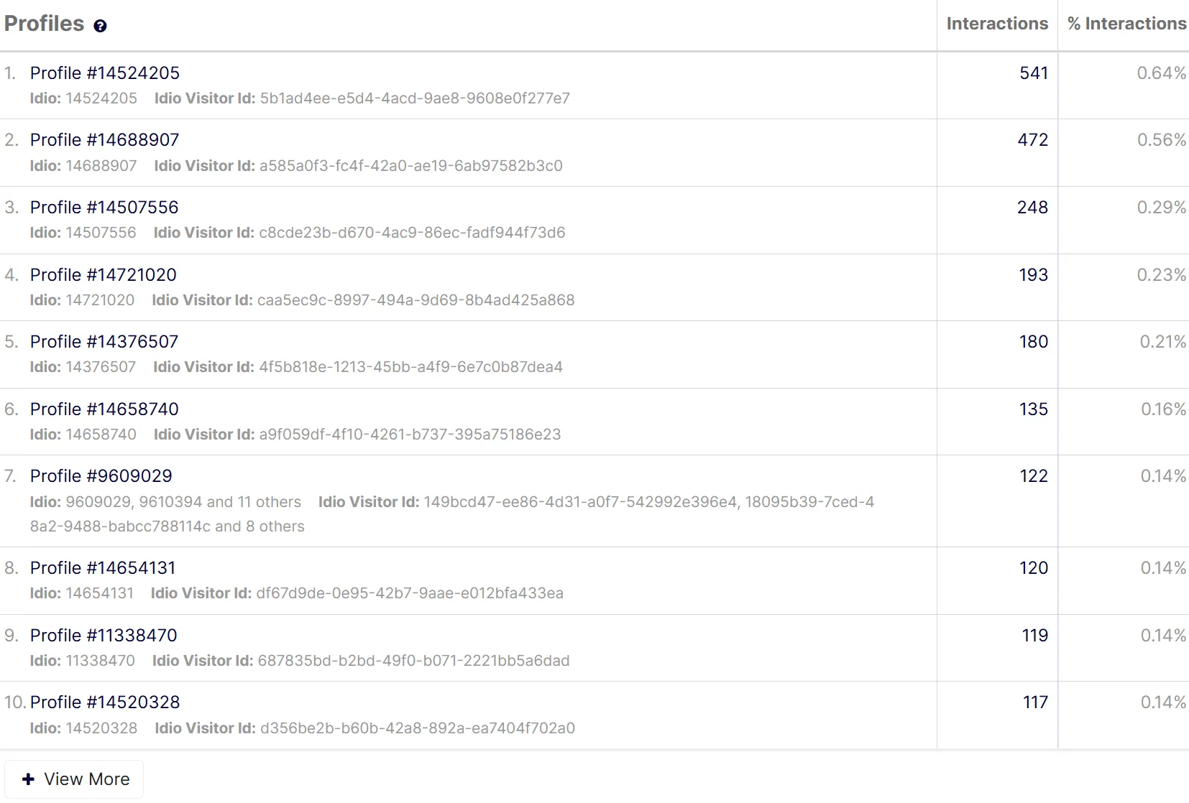Open Profile #14376507
This screenshot has height=803, width=1189.
click(104, 342)
